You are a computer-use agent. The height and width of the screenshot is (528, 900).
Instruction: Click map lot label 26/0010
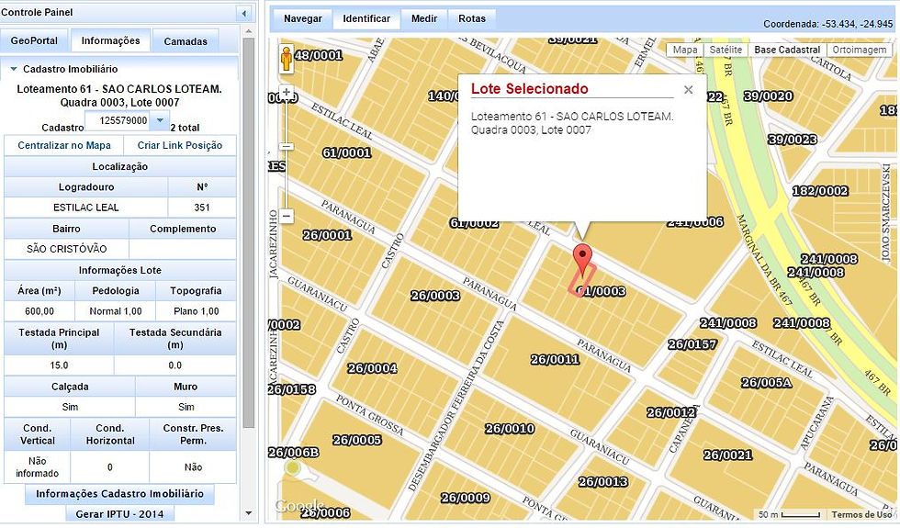point(510,429)
